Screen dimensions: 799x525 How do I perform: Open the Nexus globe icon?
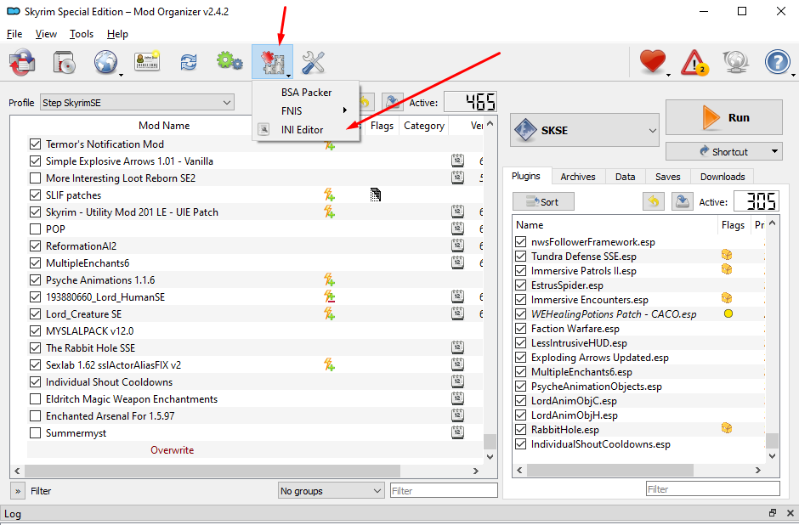click(x=105, y=62)
